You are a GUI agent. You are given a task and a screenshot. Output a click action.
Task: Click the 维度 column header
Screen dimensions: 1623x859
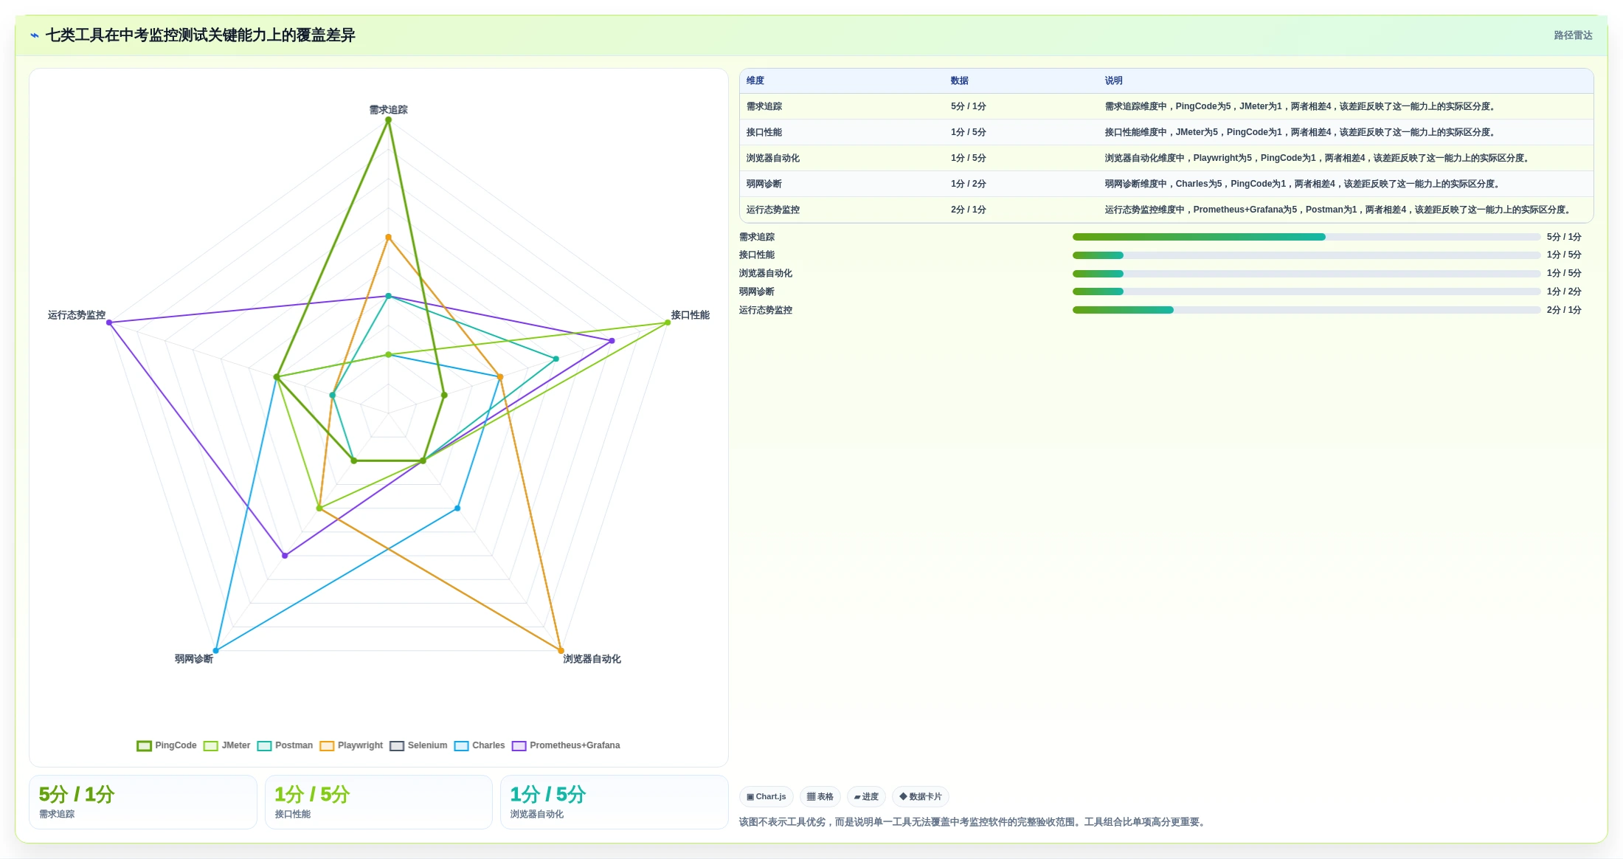pos(755,80)
